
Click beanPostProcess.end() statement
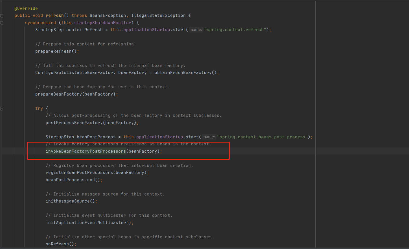pos(73,180)
